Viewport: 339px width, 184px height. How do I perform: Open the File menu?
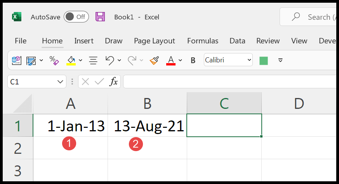click(21, 41)
